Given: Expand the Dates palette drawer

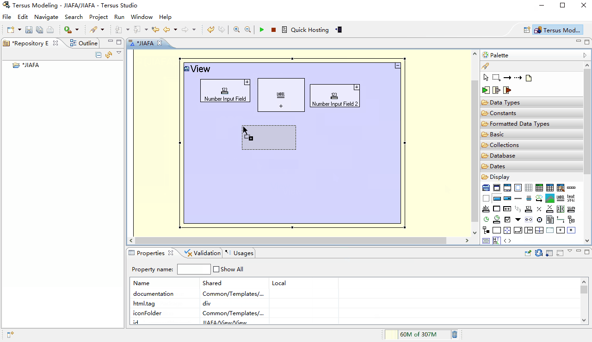Looking at the screenshot, I should coord(531,166).
